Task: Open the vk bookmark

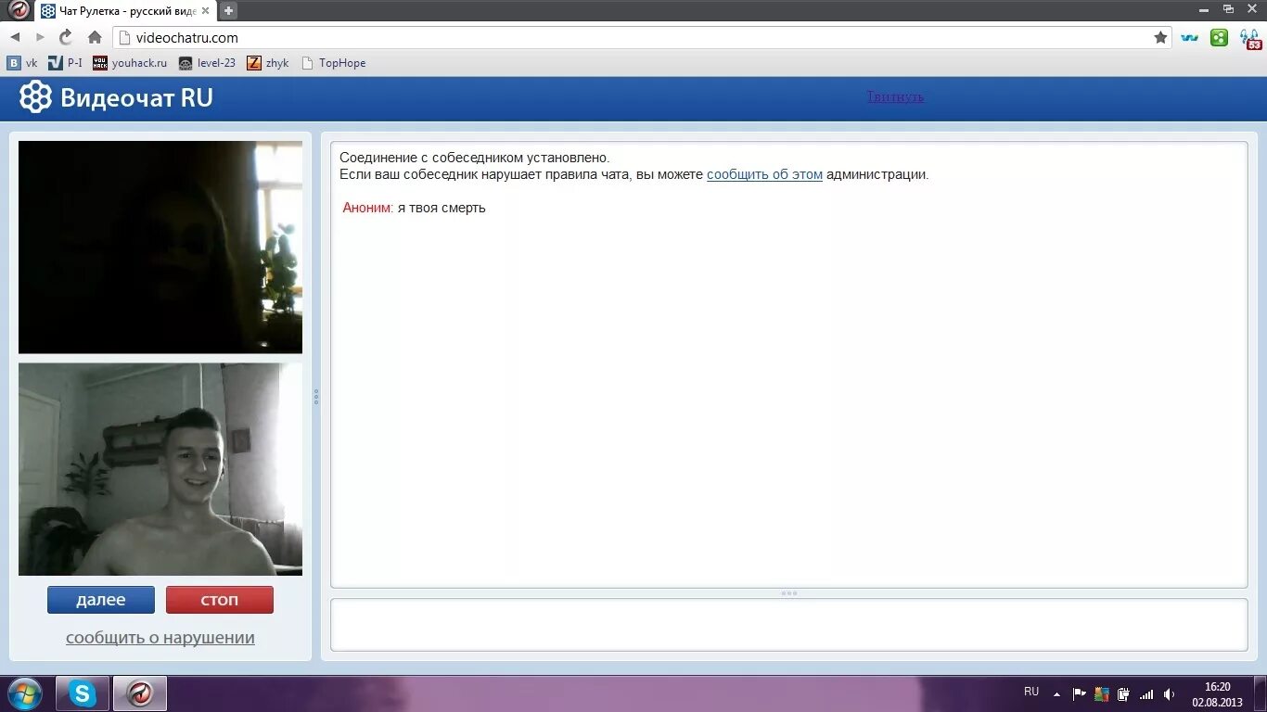Action: (22, 63)
